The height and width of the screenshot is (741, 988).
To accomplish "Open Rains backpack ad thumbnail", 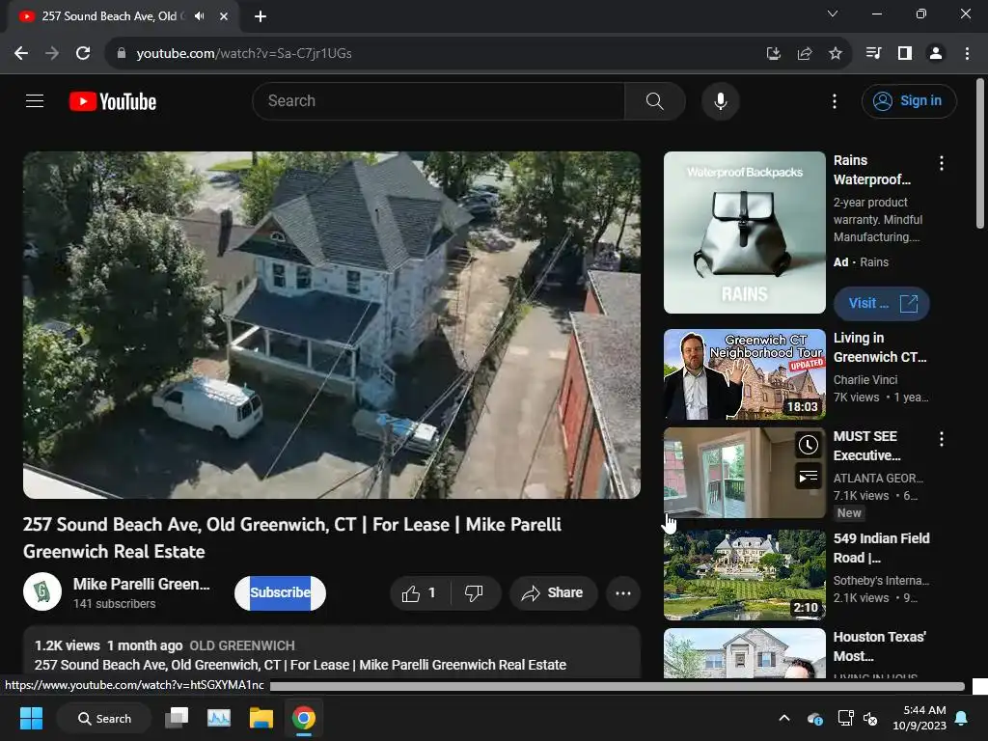I will (x=744, y=233).
